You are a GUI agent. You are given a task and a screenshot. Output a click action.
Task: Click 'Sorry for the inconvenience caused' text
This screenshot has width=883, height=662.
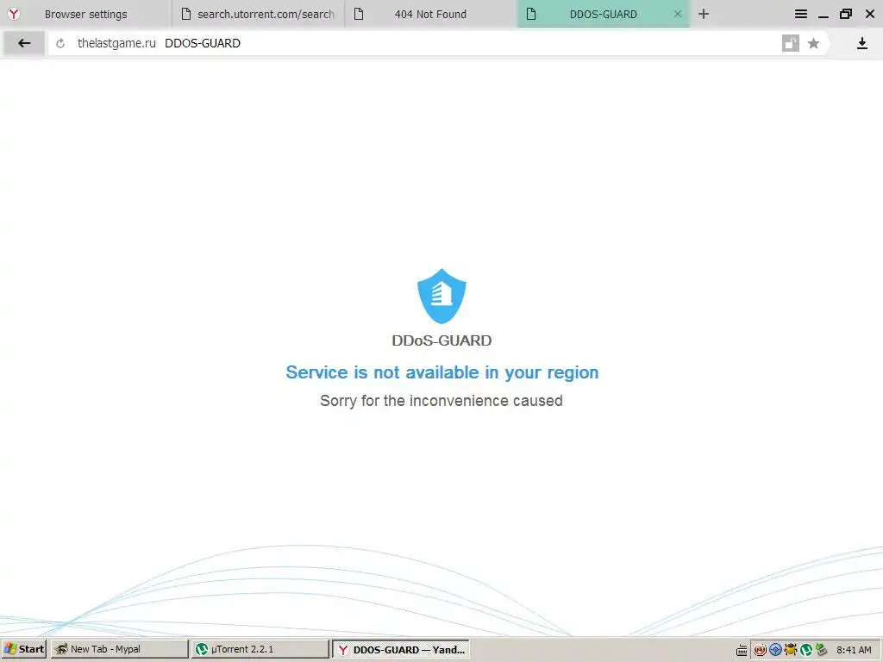click(x=441, y=401)
